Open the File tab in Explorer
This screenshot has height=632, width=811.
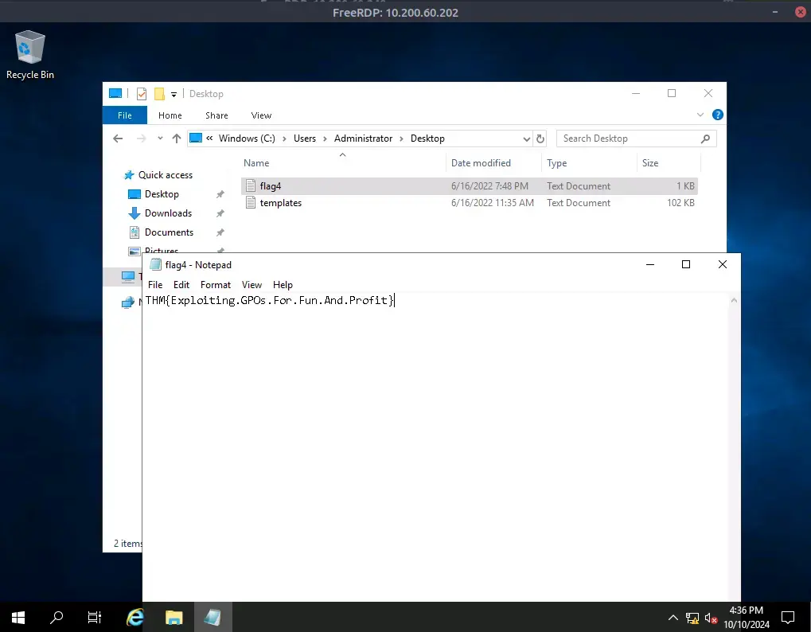(125, 115)
